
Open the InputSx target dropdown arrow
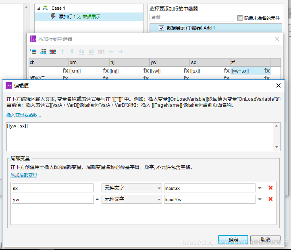tap(260, 188)
